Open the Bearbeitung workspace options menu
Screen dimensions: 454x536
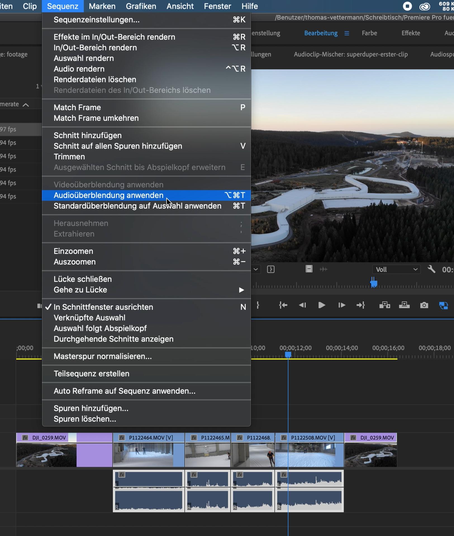point(347,33)
